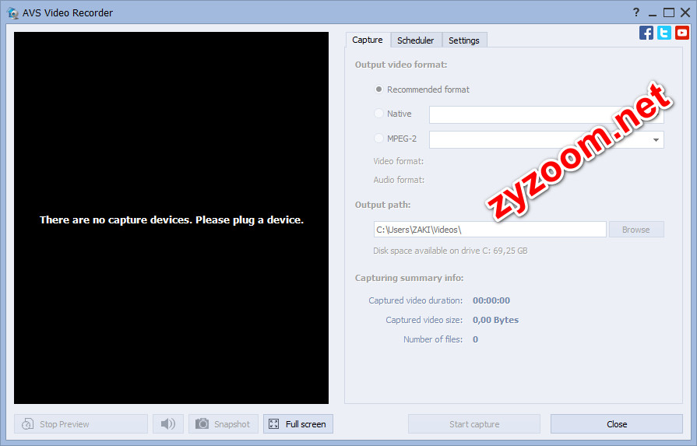Click the 00:00:00 captured duration value
The height and width of the screenshot is (446, 697).
click(491, 300)
